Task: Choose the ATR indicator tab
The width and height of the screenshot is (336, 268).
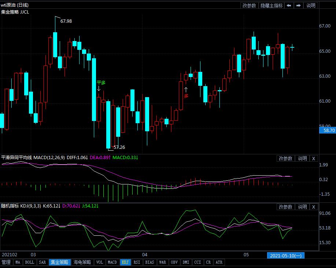Action: (219, 263)
